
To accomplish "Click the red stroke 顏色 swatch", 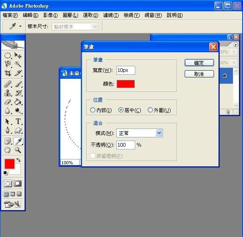I will pos(126,84).
